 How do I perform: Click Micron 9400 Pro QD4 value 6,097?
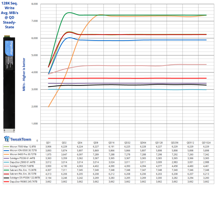(x=80, y=154)
